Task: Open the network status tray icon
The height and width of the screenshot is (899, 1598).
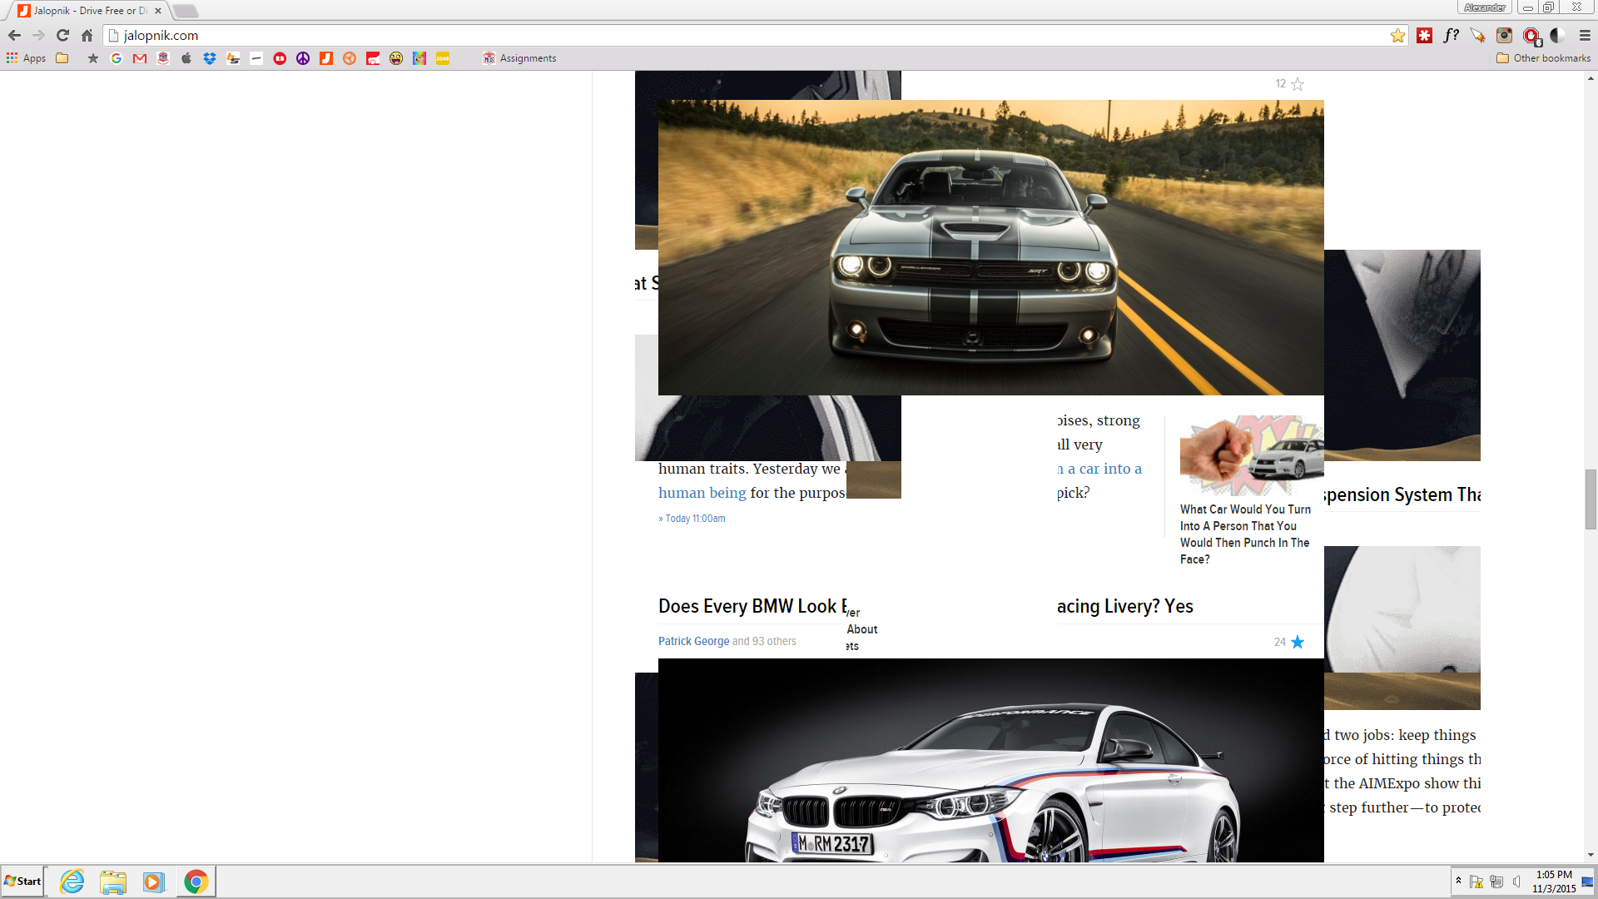Action: (1496, 882)
